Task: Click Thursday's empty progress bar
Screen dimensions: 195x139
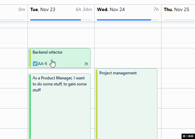Action: (179, 20)
